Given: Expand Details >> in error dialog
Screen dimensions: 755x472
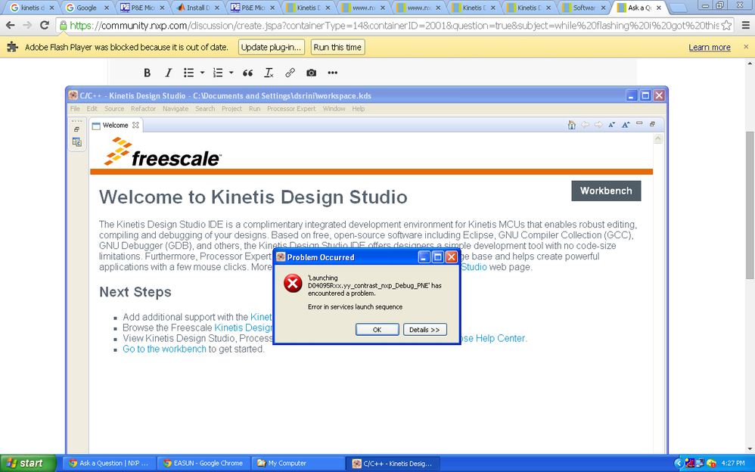Looking at the screenshot, I should point(424,330).
